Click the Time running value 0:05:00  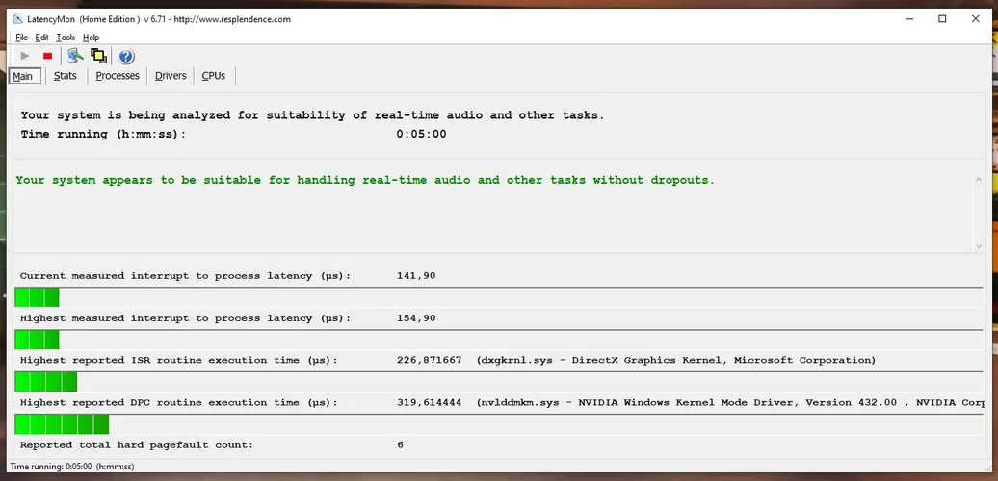421,134
